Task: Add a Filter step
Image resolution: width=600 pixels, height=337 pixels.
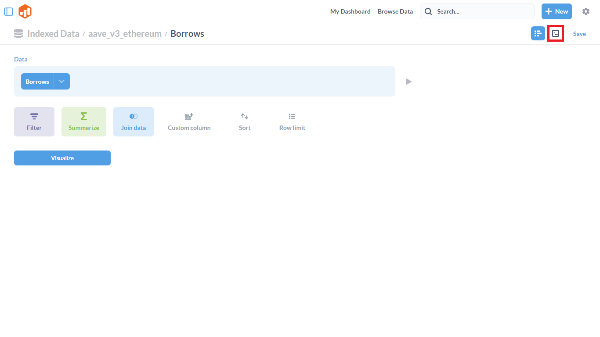Action: coord(34,122)
